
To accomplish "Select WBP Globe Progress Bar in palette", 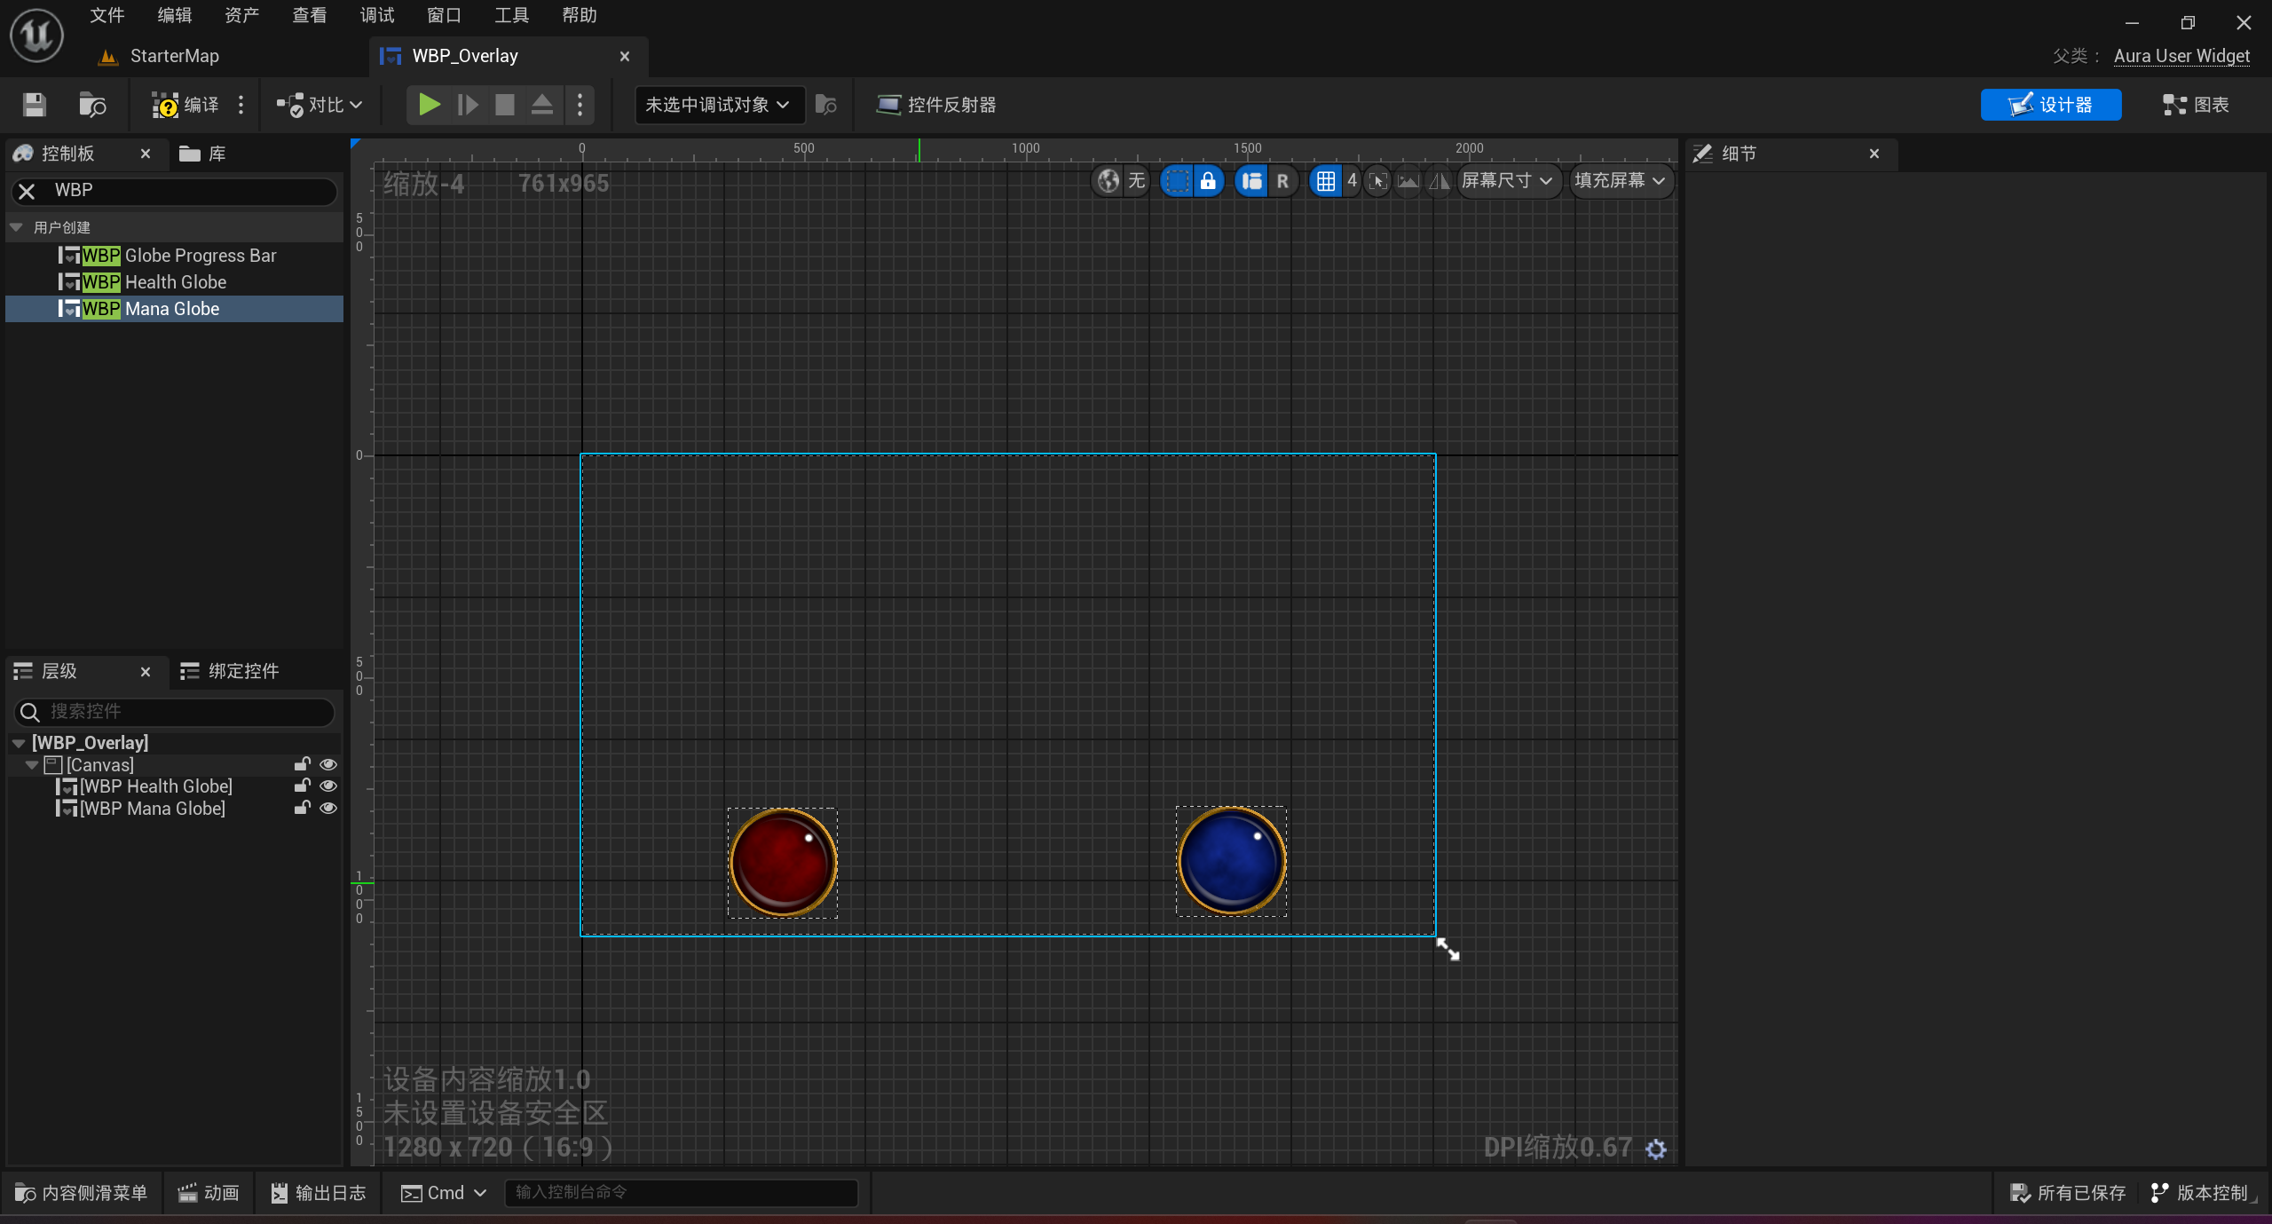I will click(x=174, y=256).
